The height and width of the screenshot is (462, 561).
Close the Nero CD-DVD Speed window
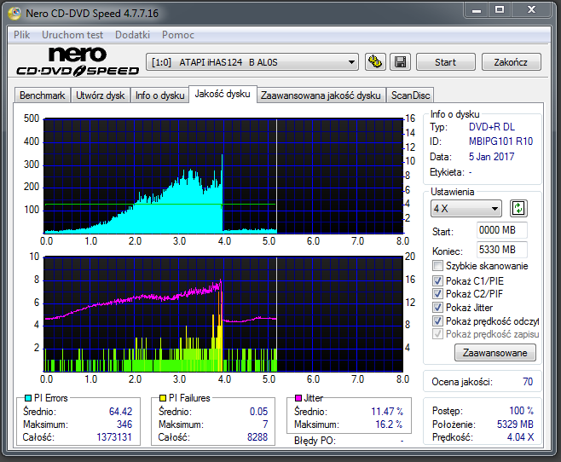coord(531,10)
